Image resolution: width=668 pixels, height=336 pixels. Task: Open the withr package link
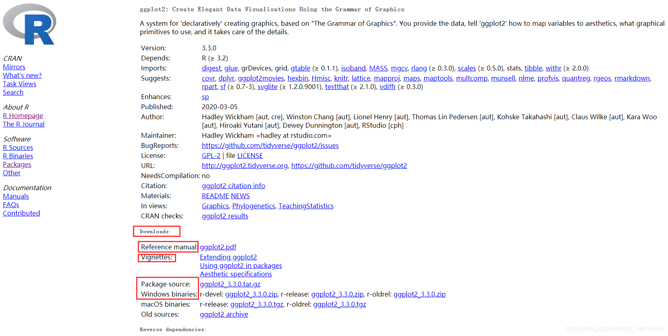(x=554, y=68)
